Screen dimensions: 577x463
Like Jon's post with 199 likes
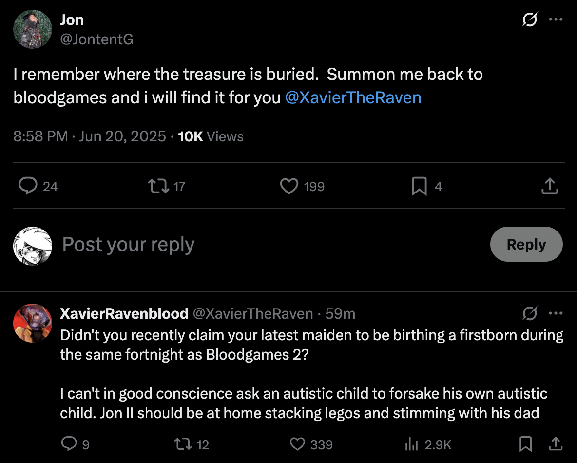click(x=289, y=186)
